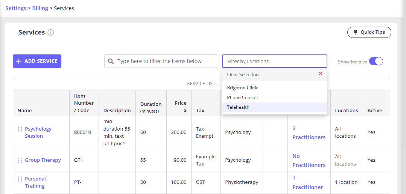Open Quick Tips
Viewport: 406px width, 194px height.
[x=369, y=32]
